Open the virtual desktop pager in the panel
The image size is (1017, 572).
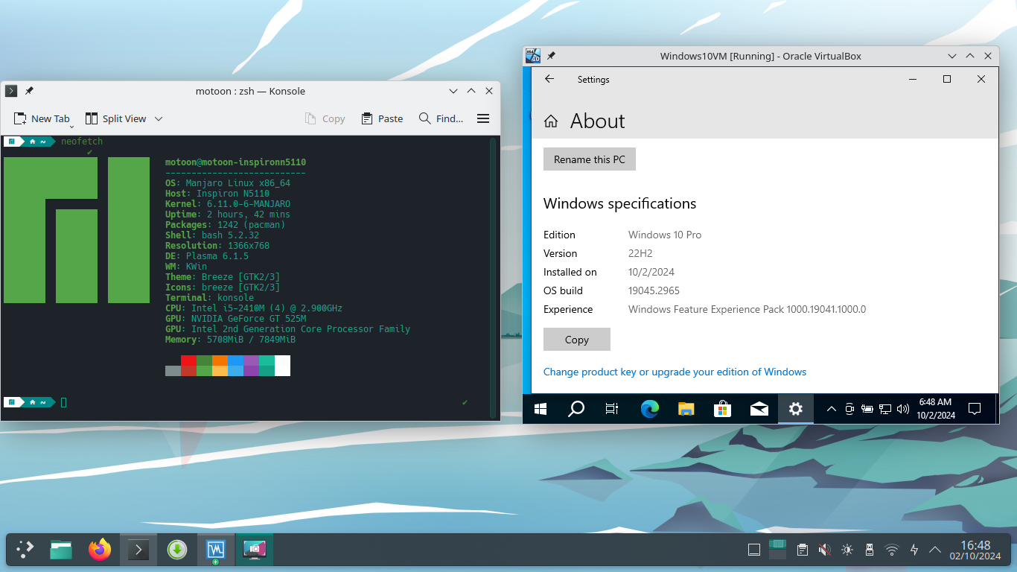click(778, 550)
